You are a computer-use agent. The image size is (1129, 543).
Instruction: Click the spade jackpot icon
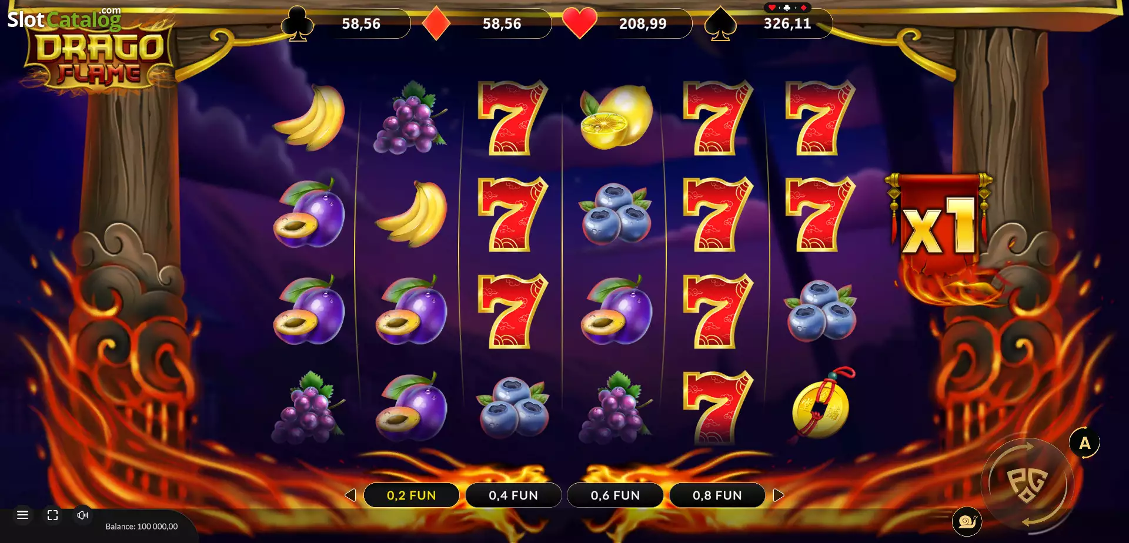point(720,24)
